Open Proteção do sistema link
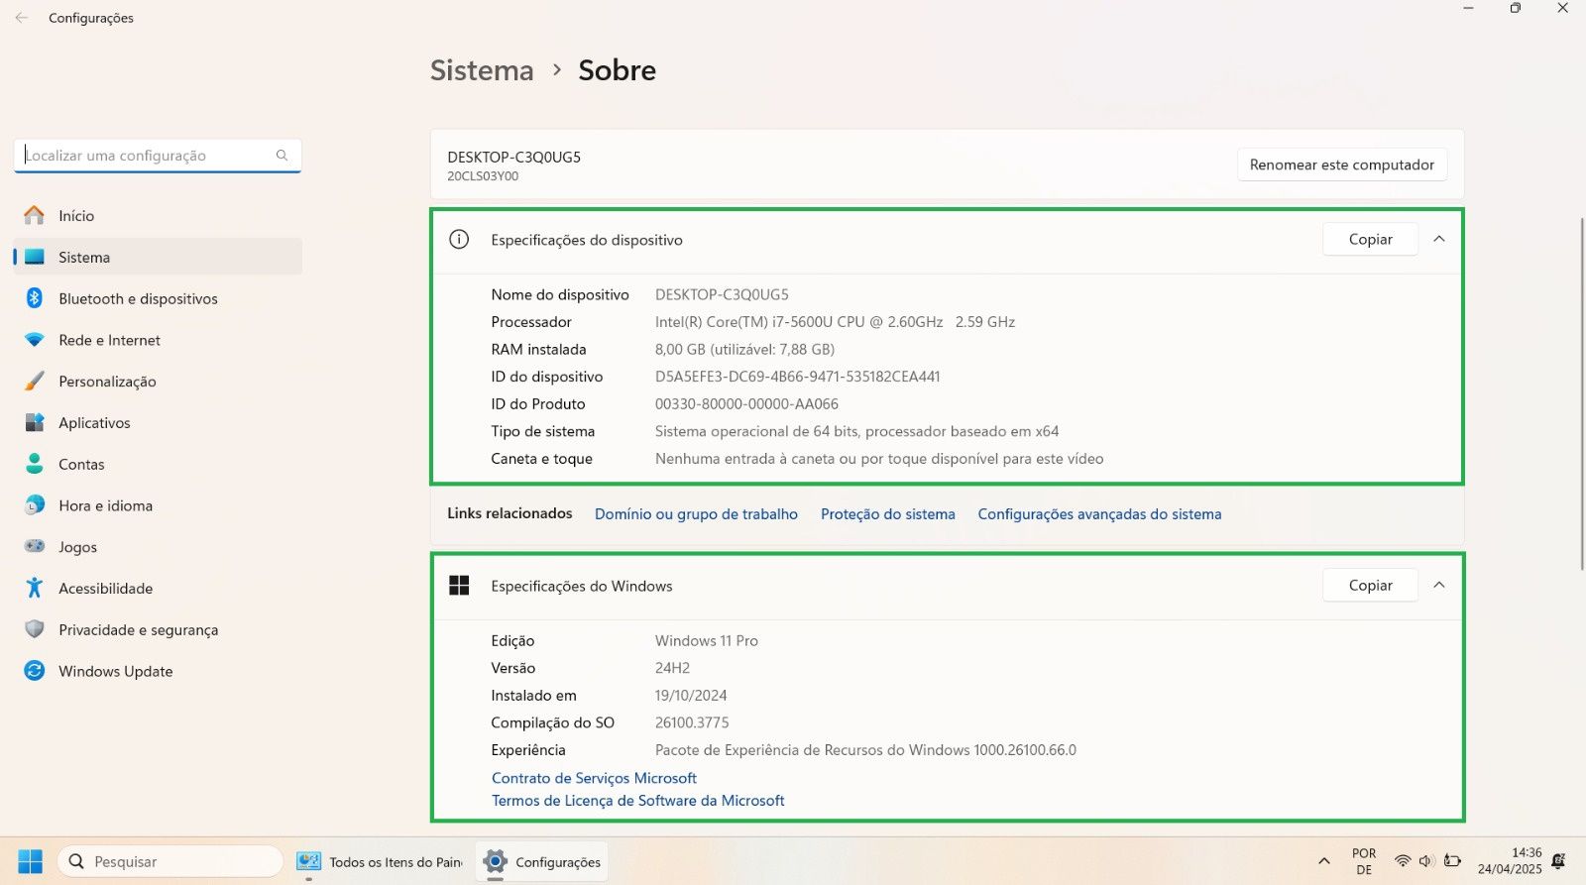 click(888, 514)
